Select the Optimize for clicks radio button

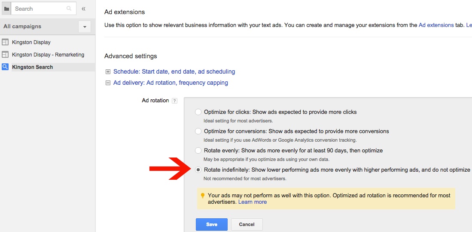tap(198, 112)
